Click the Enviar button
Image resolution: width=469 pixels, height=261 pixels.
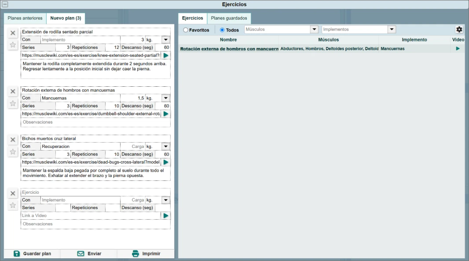pyautogui.click(x=89, y=254)
